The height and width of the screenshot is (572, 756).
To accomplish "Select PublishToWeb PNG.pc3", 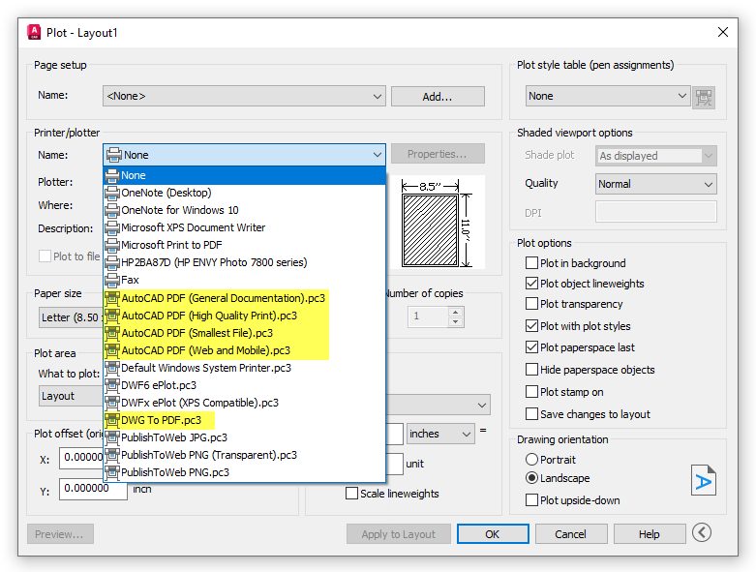I will 244,472.
